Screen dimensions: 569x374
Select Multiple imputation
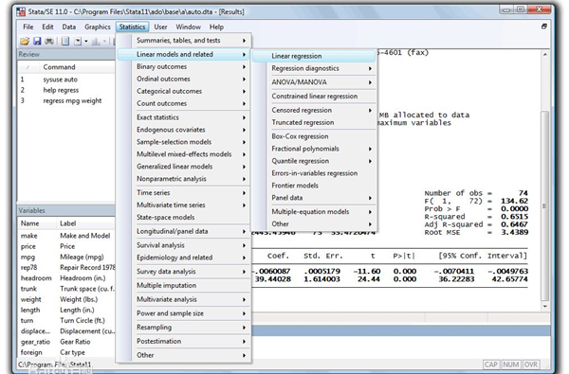pos(183,286)
